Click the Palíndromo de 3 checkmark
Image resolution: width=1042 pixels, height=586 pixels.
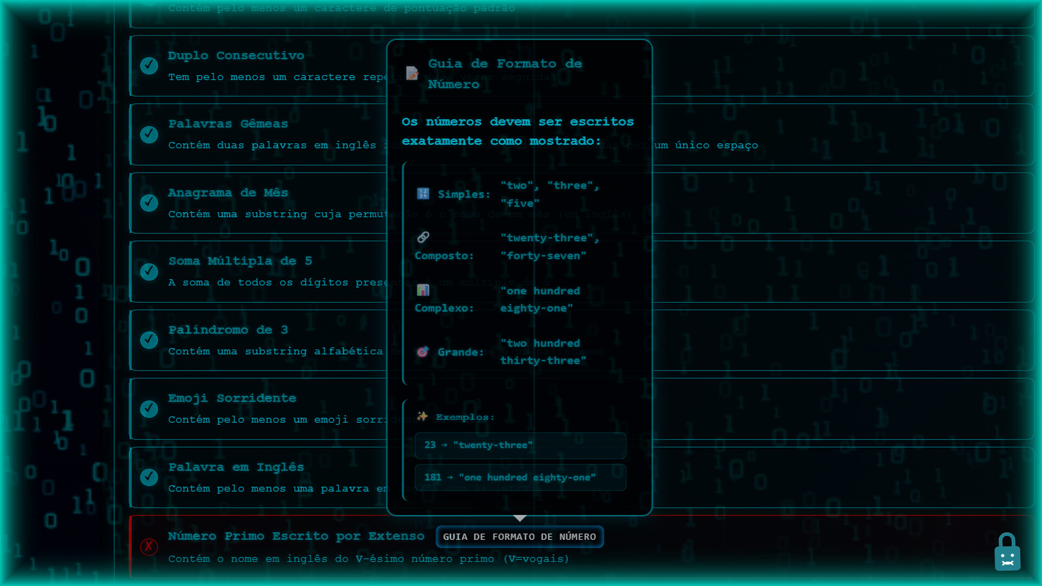tap(149, 340)
